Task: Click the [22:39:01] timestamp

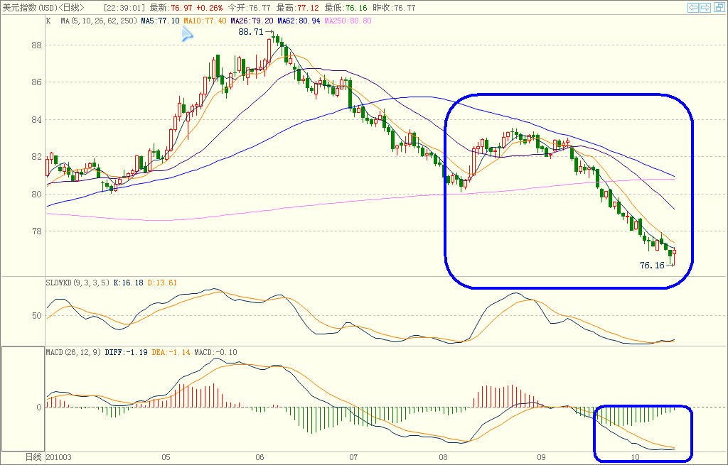Action: tap(124, 8)
